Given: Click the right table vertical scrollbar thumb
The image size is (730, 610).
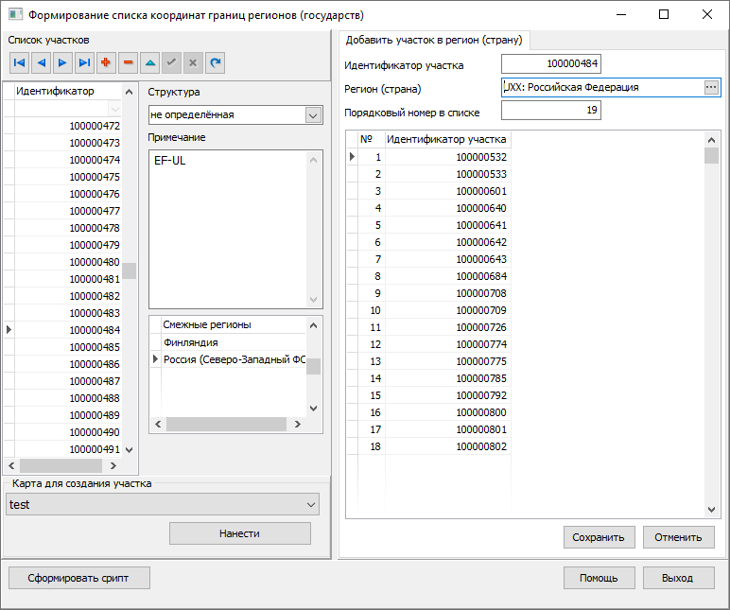Looking at the screenshot, I should (711, 156).
